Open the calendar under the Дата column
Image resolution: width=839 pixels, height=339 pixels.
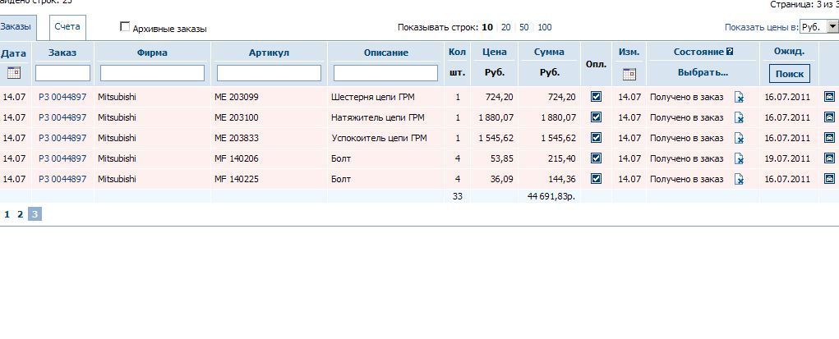(x=13, y=73)
